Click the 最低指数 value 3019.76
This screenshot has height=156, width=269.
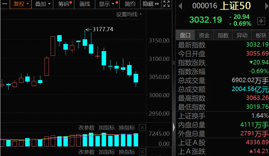click(257, 107)
